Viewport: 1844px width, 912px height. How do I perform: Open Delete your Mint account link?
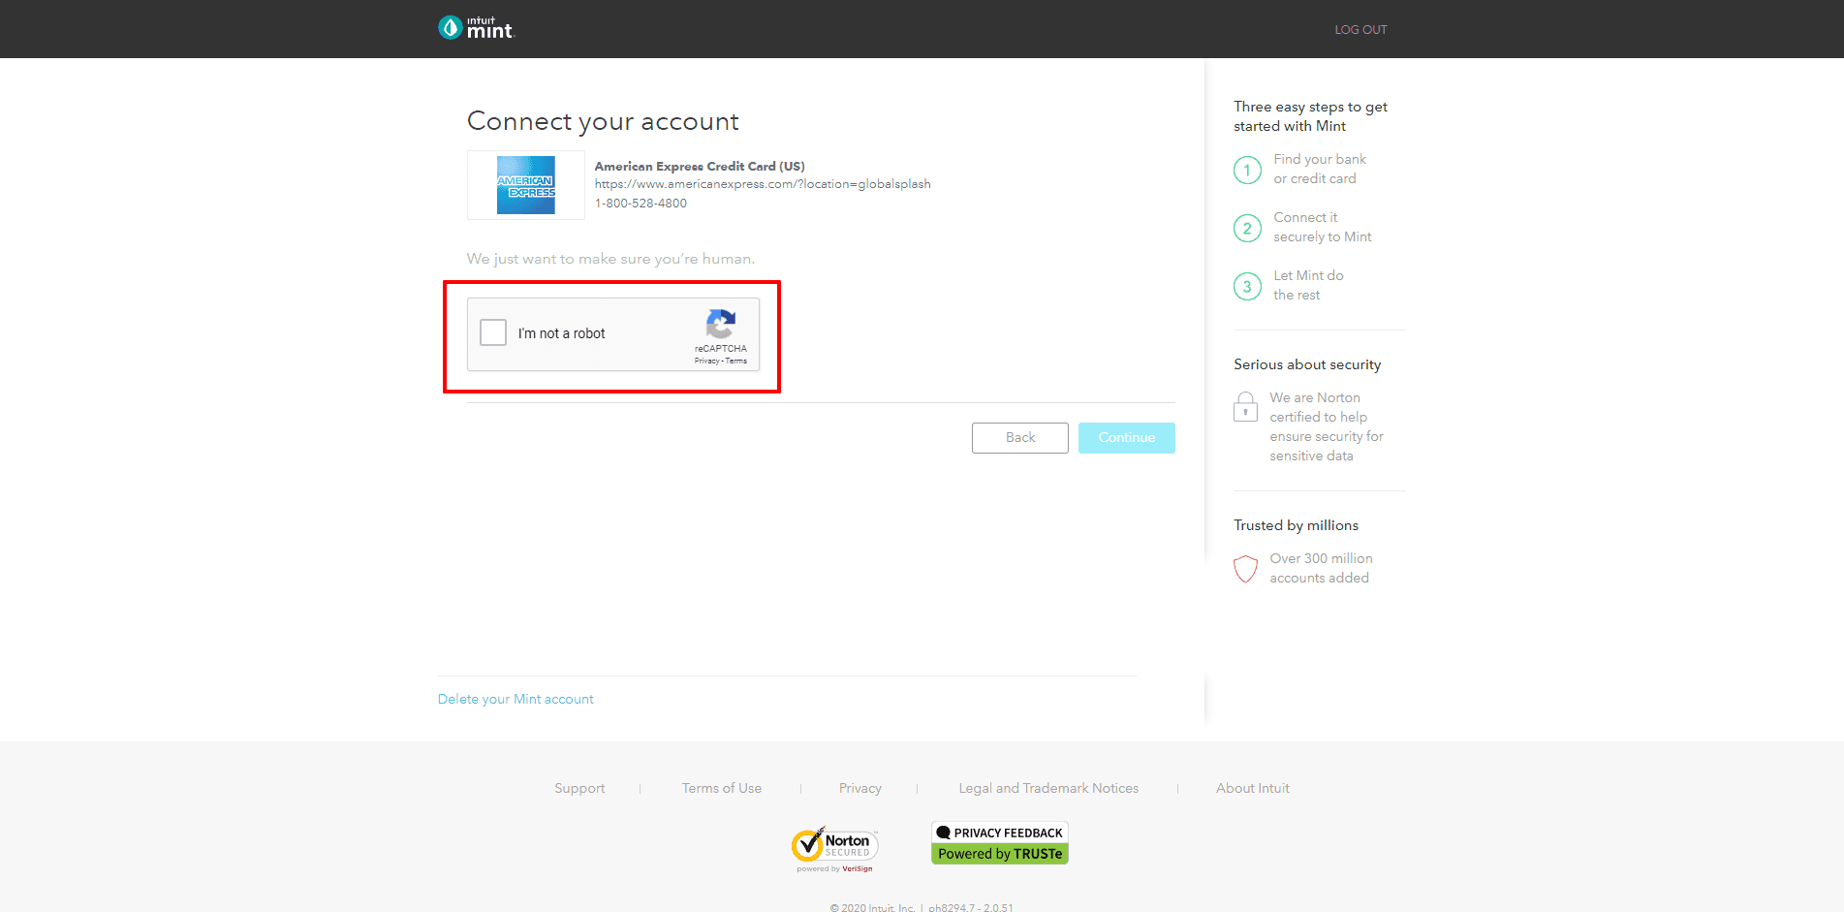click(x=516, y=700)
